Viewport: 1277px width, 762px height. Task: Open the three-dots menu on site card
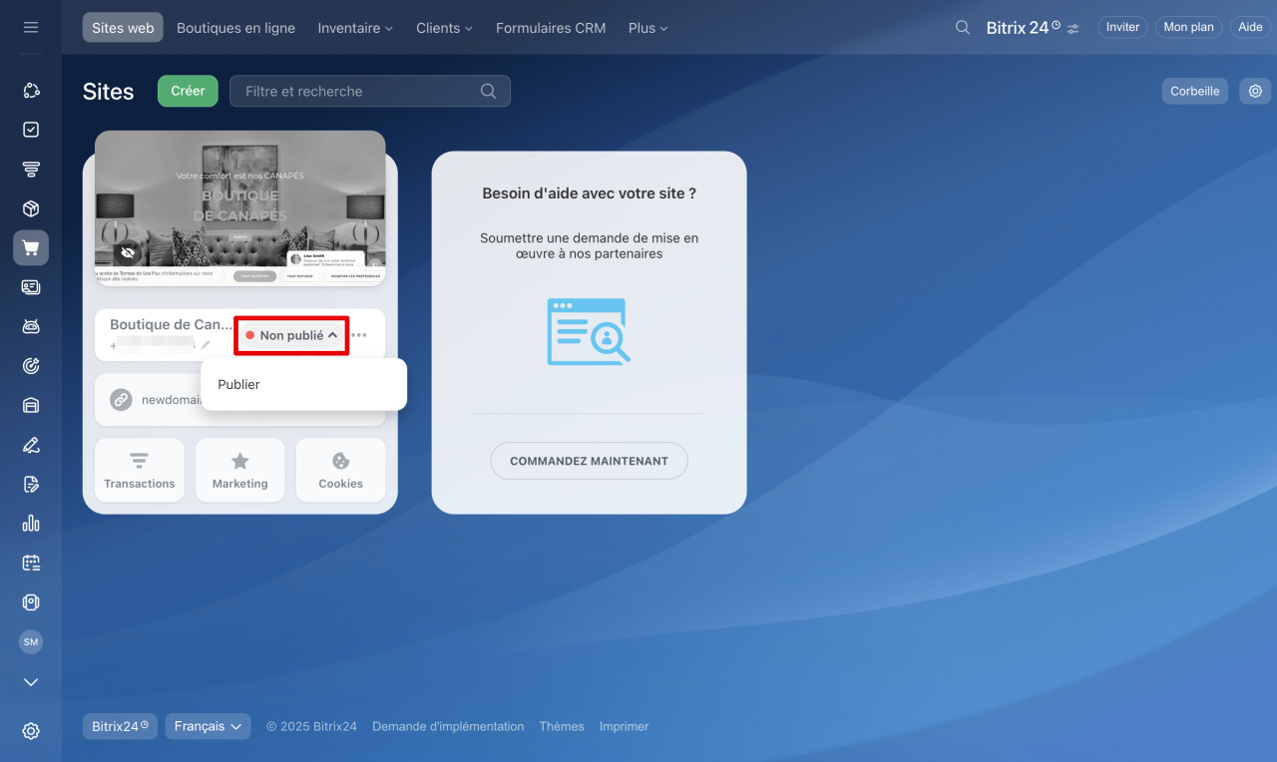tap(359, 335)
